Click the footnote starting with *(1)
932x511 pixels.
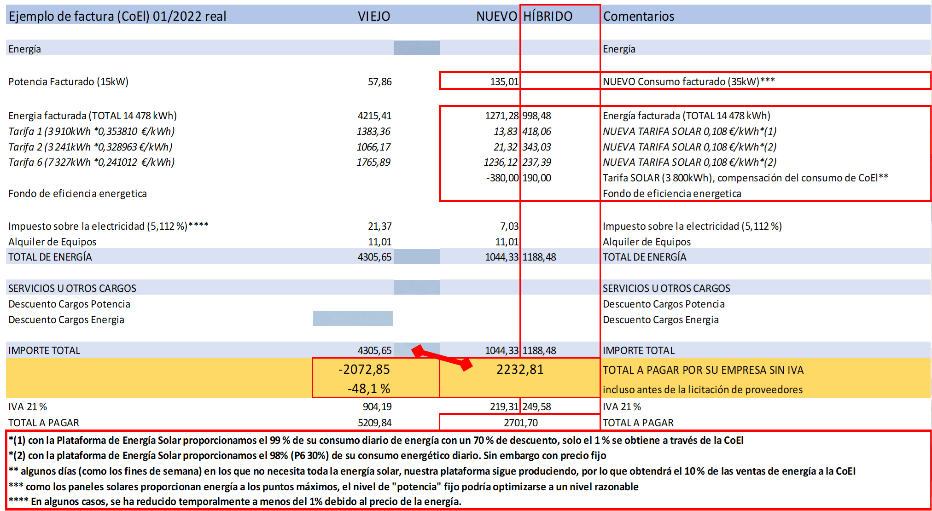click(375, 440)
